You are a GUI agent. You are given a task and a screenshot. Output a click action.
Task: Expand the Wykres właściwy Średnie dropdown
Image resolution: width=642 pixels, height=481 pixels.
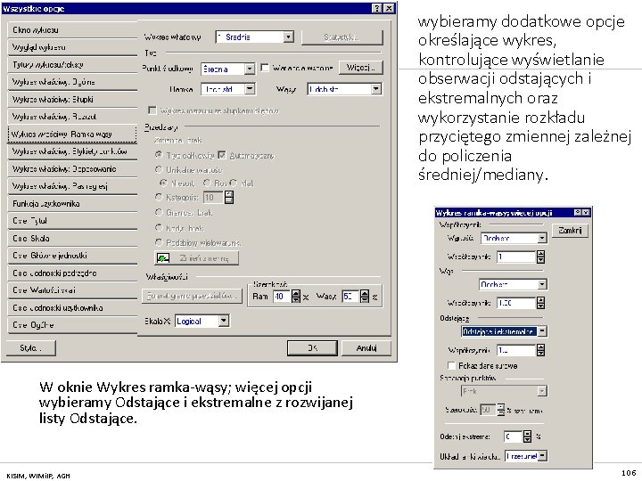click(x=289, y=37)
